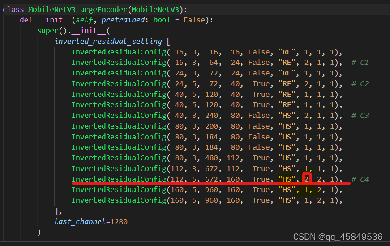Click the 'False' default value of pretrained
This screenshot has width=390, height=246.
194,20
